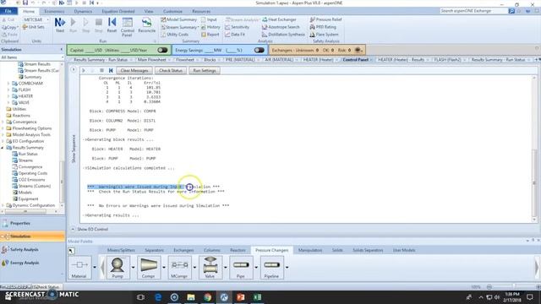Open Stream Summary

[179, 27]
